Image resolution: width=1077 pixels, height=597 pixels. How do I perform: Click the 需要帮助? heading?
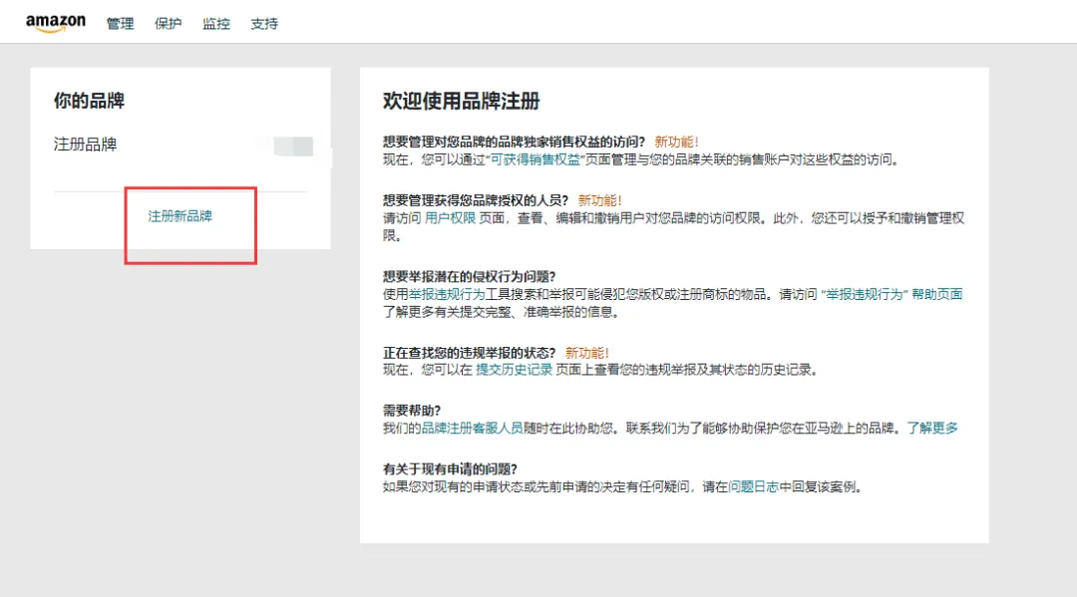pos(412,411)
